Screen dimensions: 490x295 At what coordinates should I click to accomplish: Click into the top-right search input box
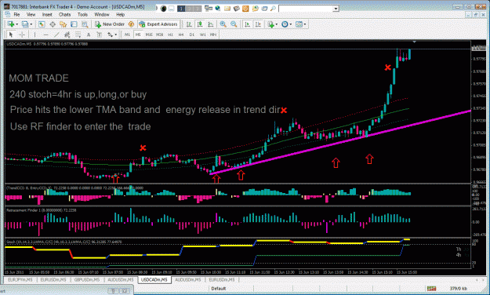pyautogui.click(x=306, y=9)
